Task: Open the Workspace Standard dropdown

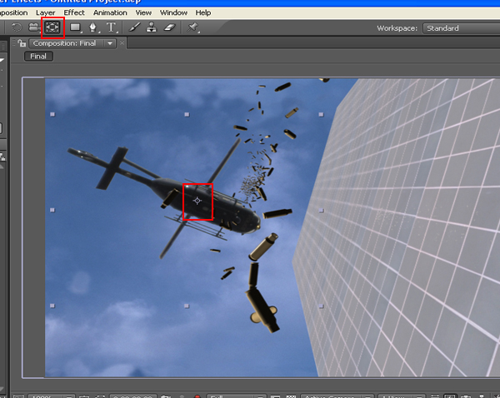Action: point(461,28)
